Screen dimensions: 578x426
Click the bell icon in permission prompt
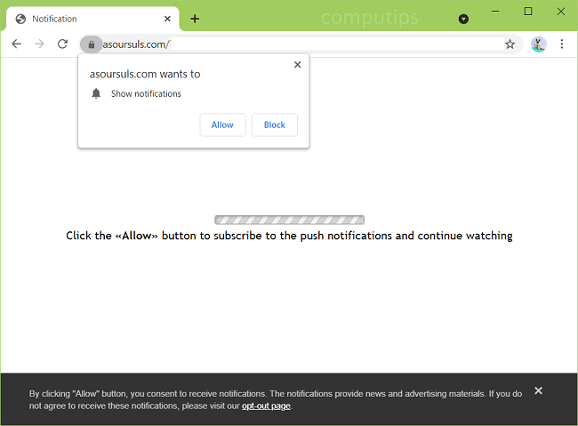click(x=96, y=93)
